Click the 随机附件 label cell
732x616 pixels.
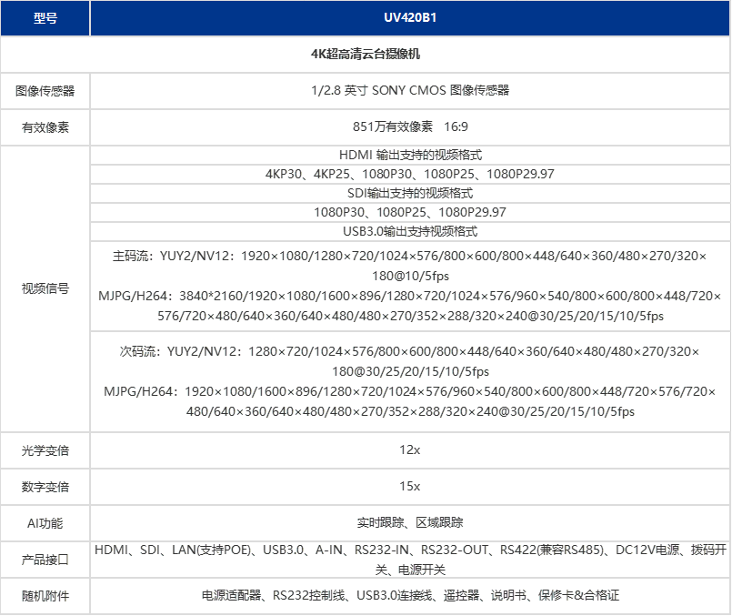click(x=45, y=596)
